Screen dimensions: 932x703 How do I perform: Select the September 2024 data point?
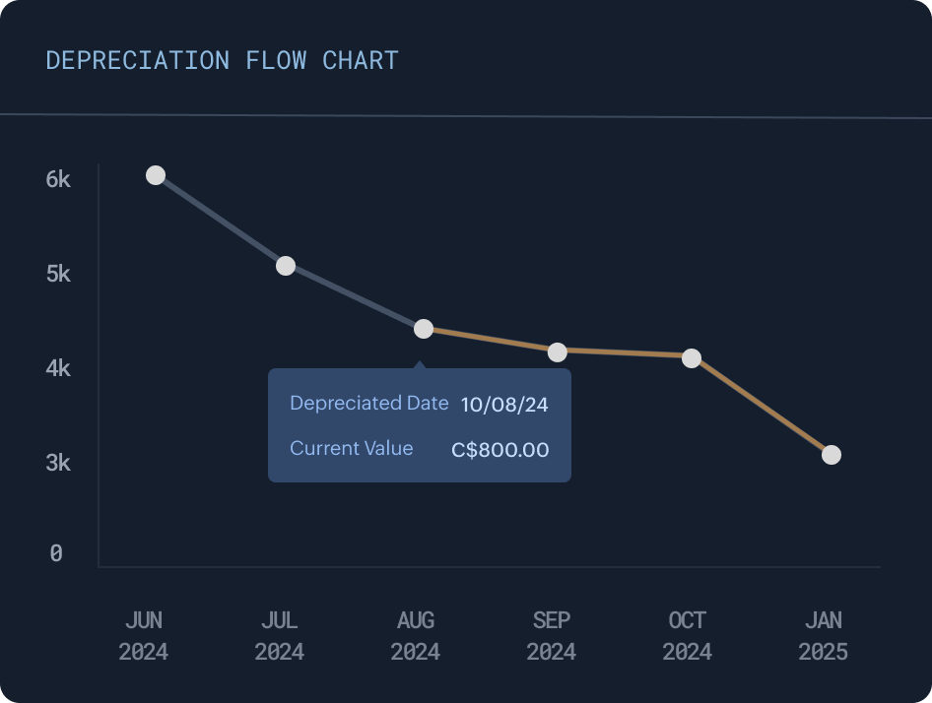[x=558, y=352]
